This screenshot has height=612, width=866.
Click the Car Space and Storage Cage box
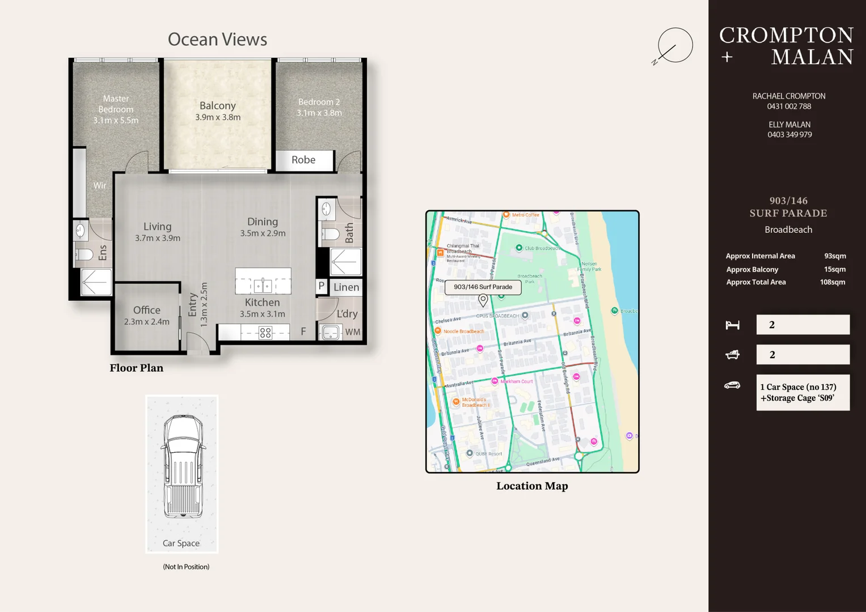(x=802, y=392)
